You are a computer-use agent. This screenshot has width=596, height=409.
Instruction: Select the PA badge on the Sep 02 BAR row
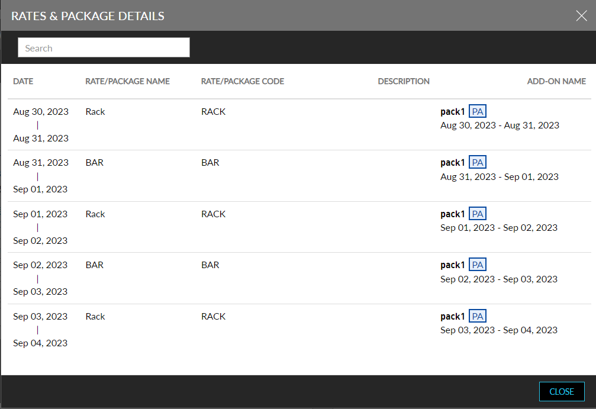[477, 264]
